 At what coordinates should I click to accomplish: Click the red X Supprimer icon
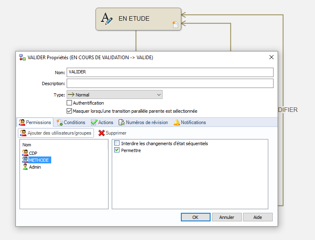pyautogui.click(x=102, y=133)
